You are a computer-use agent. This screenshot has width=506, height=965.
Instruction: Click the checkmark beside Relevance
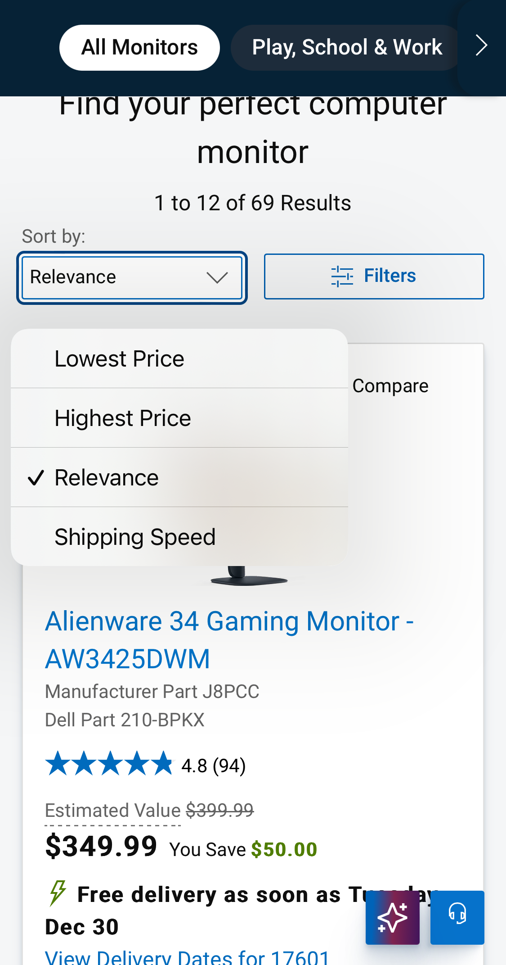[37, 478]
